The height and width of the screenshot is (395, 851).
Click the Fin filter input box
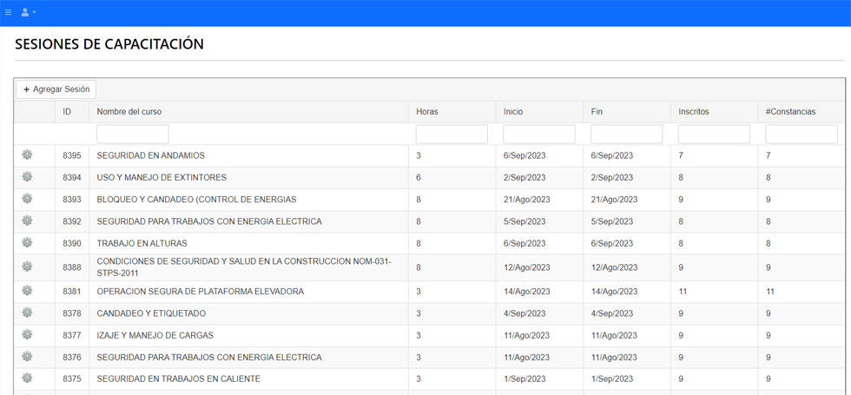(x=626, y=135)
